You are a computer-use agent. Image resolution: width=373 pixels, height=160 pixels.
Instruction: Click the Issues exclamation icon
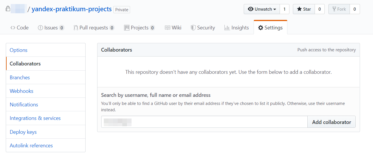(x=40, y=28)
